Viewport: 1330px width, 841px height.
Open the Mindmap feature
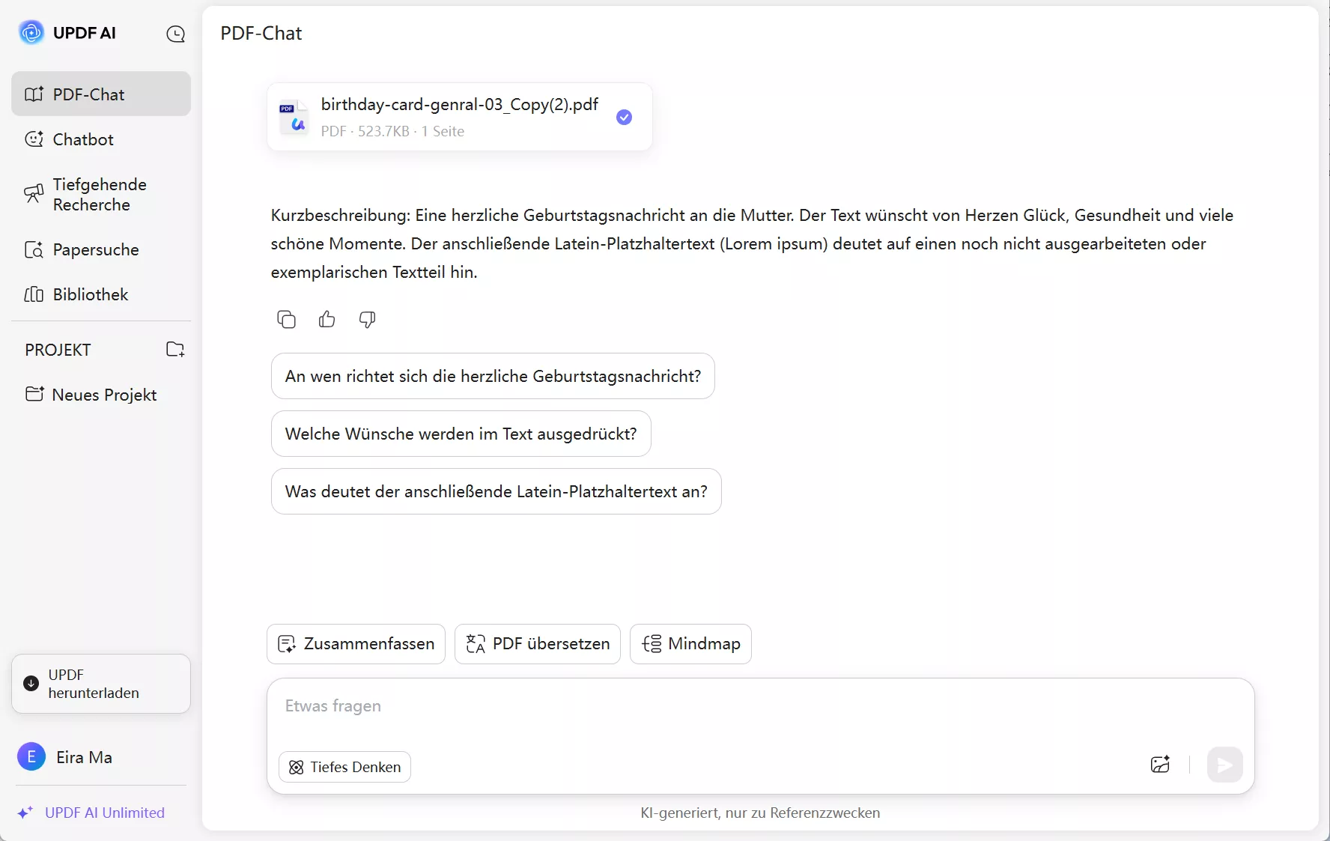click(690, 644)
